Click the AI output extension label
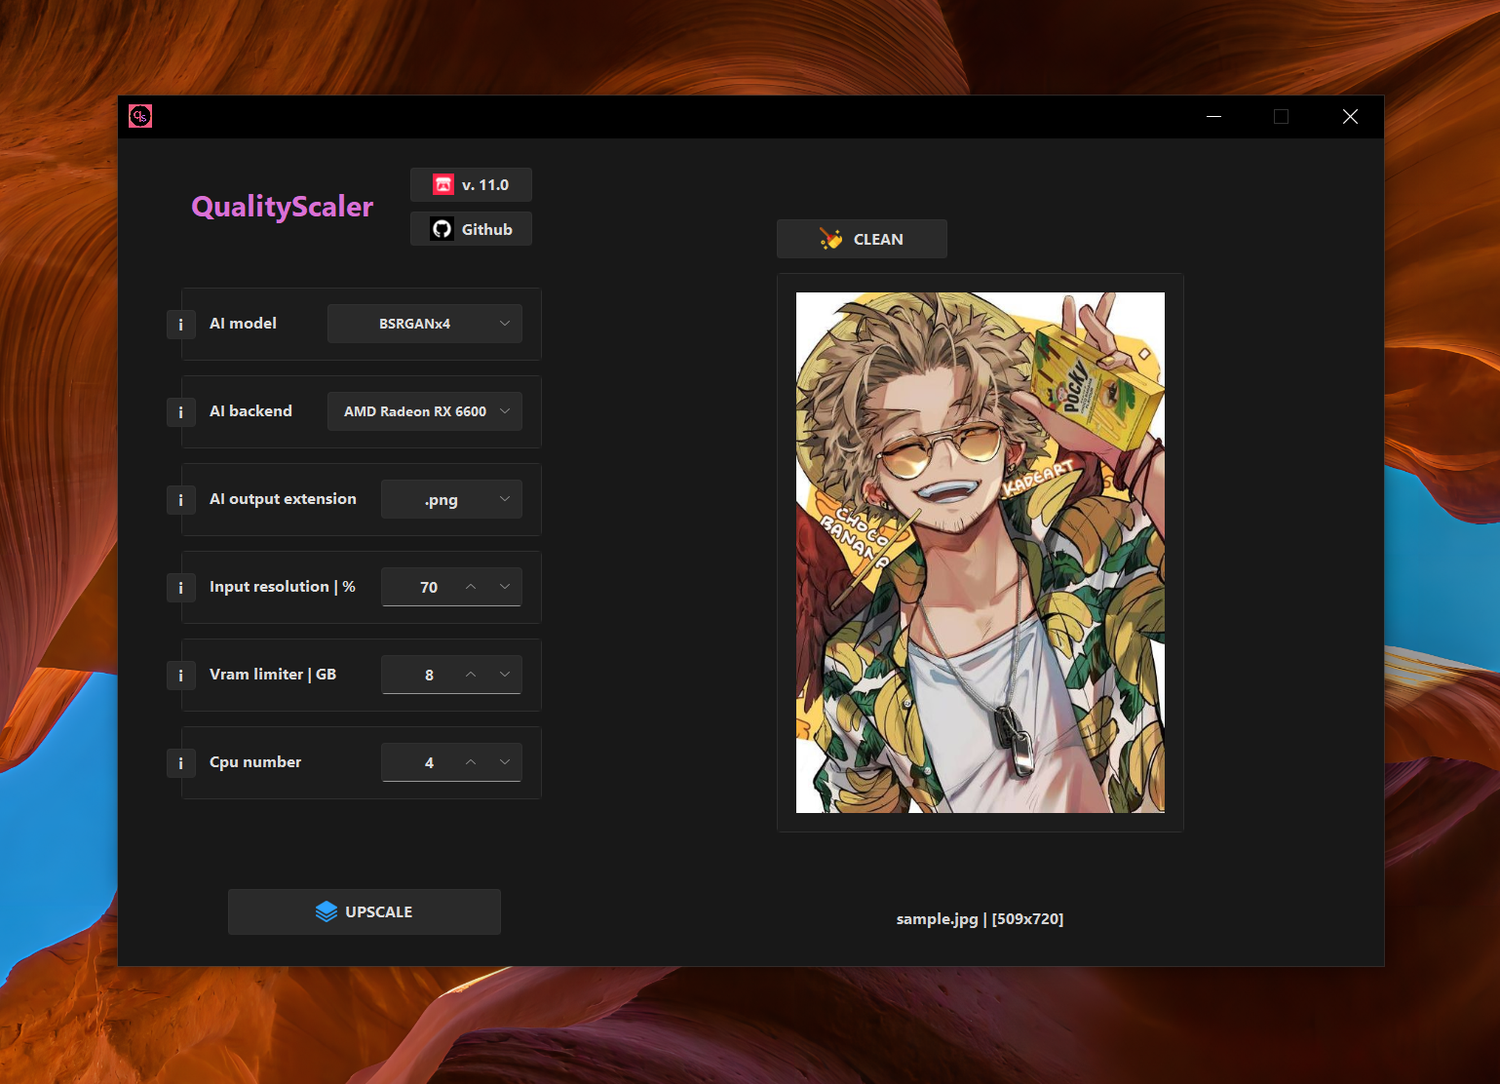The image size is (1500, 1084). pyautogui.click(x=283, y=499)
